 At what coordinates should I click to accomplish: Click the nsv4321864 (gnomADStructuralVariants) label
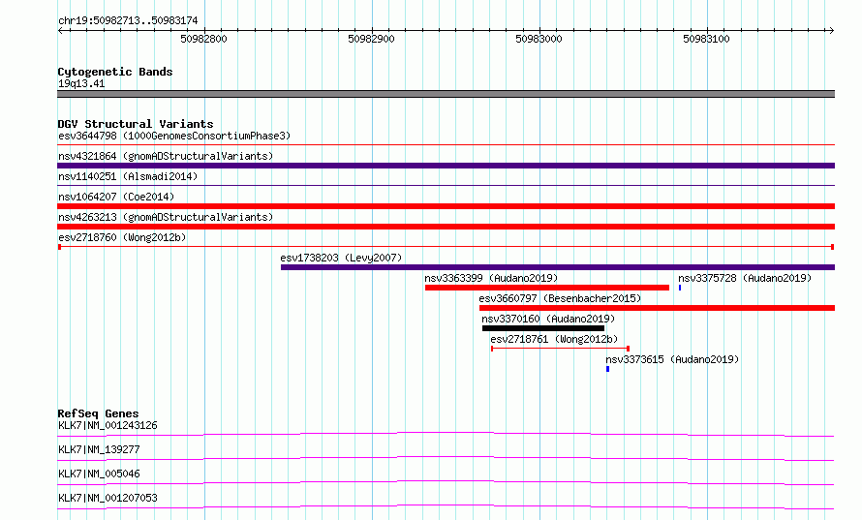pos(166,156)
